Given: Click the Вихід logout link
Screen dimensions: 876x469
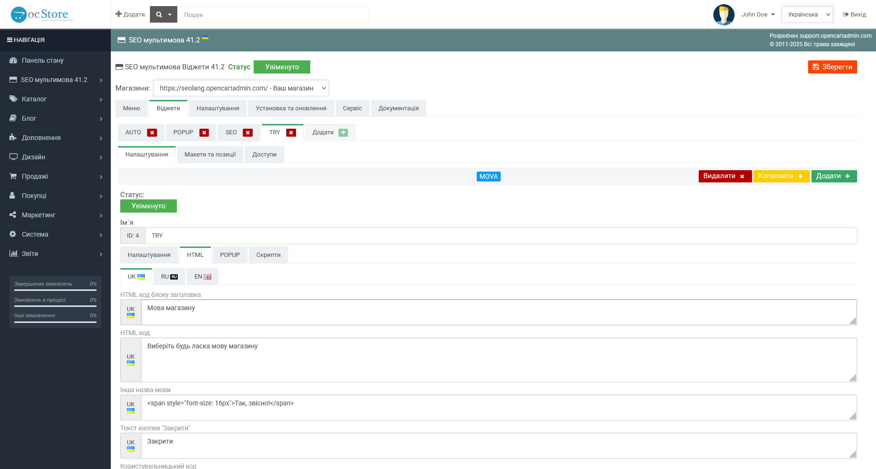Looking at the screenshot, I should (854, 15).
